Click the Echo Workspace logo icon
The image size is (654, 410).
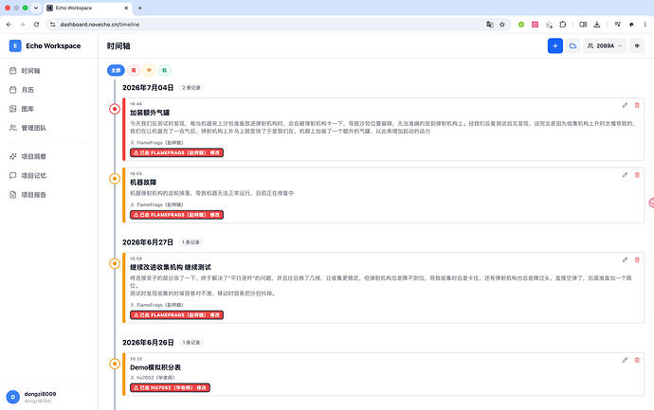15,45
